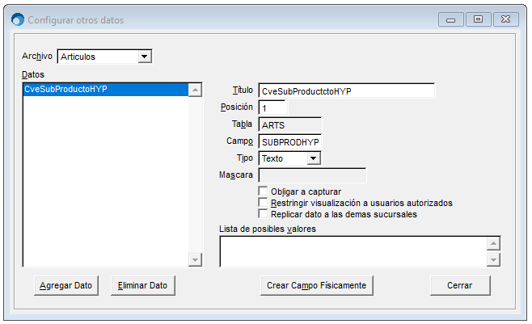Click the app icon in title bar
532x324 pixels.
17,19
